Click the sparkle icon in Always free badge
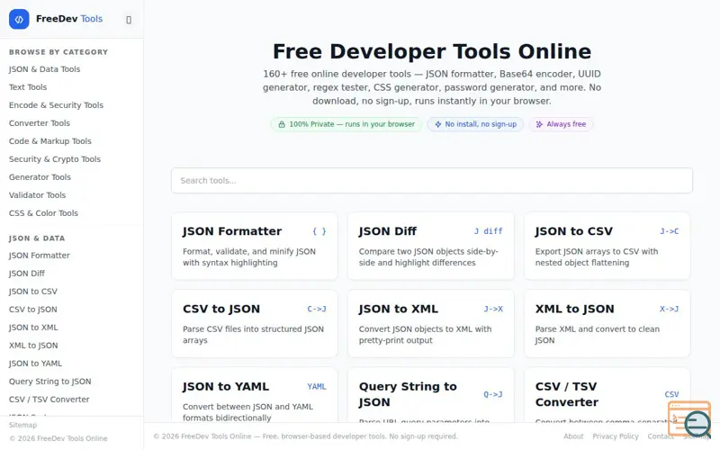The image size is (720, 450). click(x=539, y=124)
